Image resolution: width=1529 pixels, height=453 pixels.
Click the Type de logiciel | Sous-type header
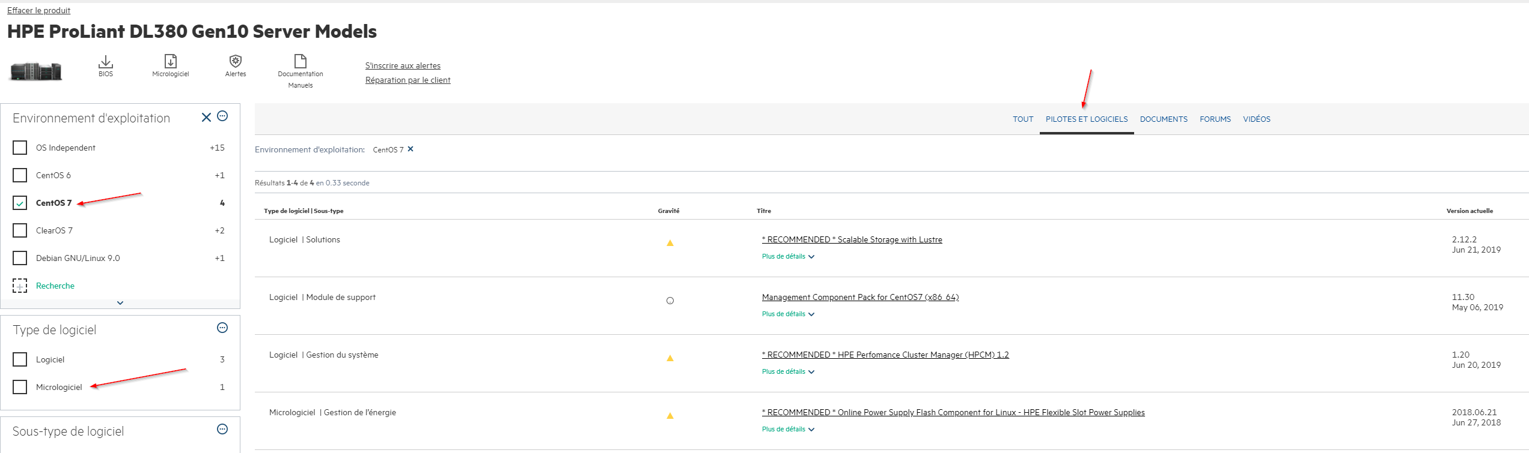click(304, 211)
